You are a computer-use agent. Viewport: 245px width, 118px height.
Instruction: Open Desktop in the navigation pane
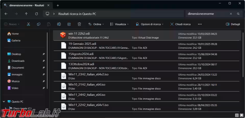[x=14, y=54]
